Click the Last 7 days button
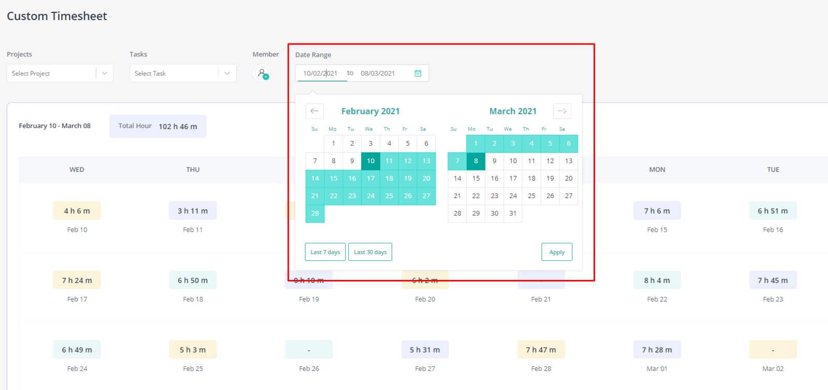The image size is (828, 390). (326, 252)
